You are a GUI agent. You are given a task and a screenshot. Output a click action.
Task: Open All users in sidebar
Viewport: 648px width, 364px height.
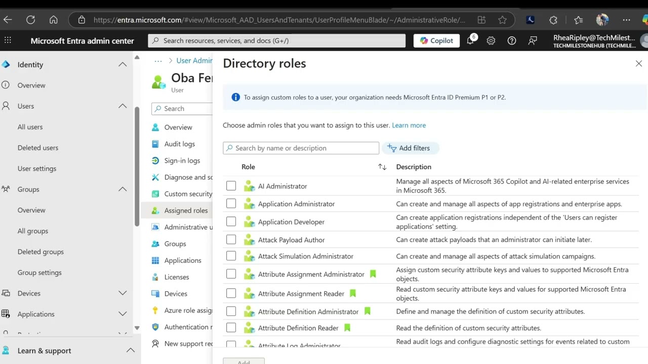[x=30, y=127]
